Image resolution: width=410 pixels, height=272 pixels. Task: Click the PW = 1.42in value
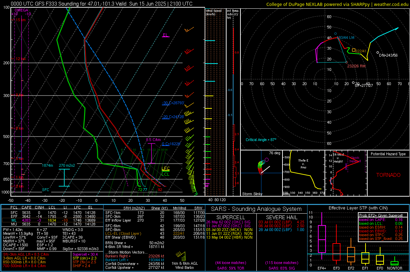(x=13, y=230)
